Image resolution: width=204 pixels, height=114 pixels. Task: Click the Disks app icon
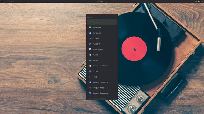coord(90,55)
